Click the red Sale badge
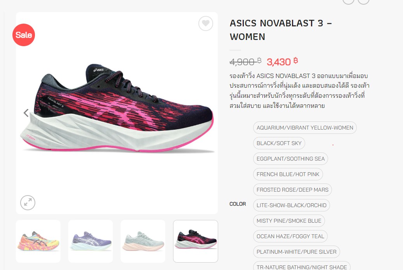The image size is (403, 270). tap(24, 35)
